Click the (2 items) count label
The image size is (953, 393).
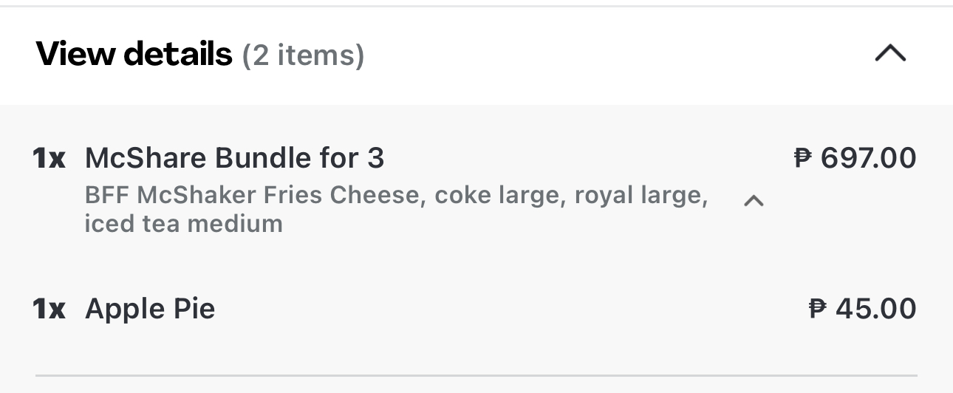(x=303, y=55)
